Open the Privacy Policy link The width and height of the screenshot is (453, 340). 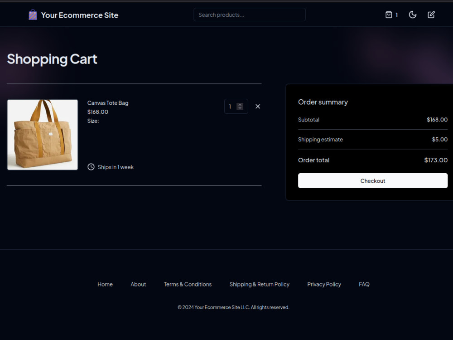(x=324, y=284)
